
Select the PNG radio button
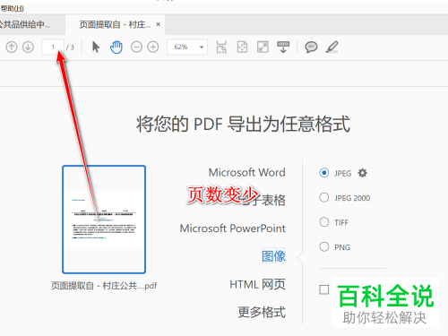click(x=324, y=246)
